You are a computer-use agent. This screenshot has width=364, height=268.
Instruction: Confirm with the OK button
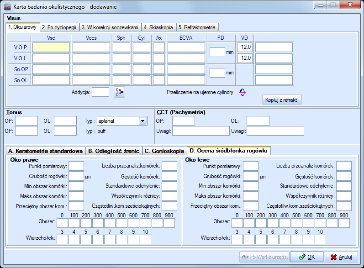(x=306, y=257)
